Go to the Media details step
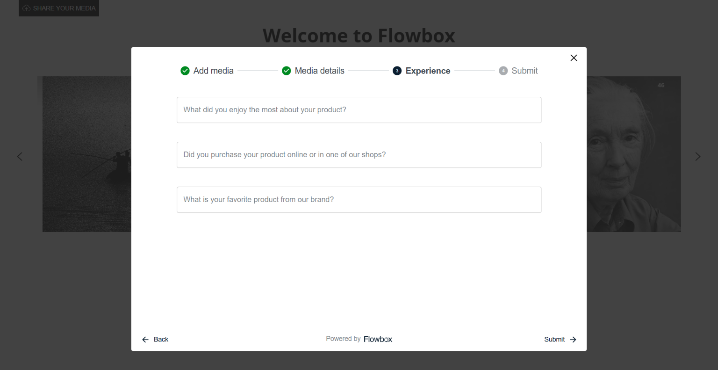Viewport: 718px width, 370px height. point(319,71)
